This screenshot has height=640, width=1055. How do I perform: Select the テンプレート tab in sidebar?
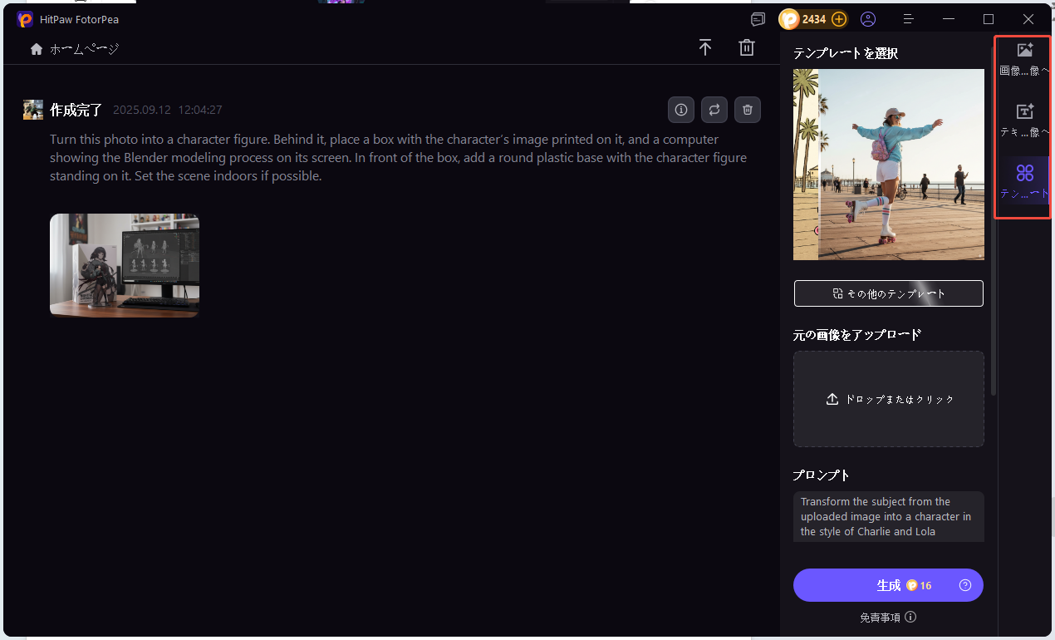click(x=1025, y=181)
